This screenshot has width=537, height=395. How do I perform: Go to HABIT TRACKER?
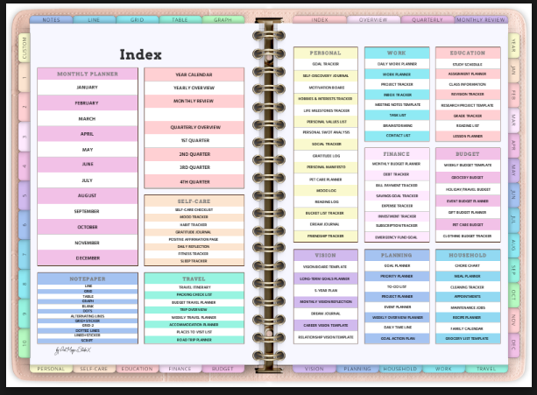(x=194, y=224)
